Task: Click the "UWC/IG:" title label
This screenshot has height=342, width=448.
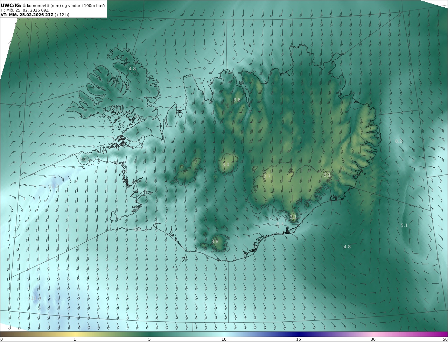Action: [x=11, y=5]
